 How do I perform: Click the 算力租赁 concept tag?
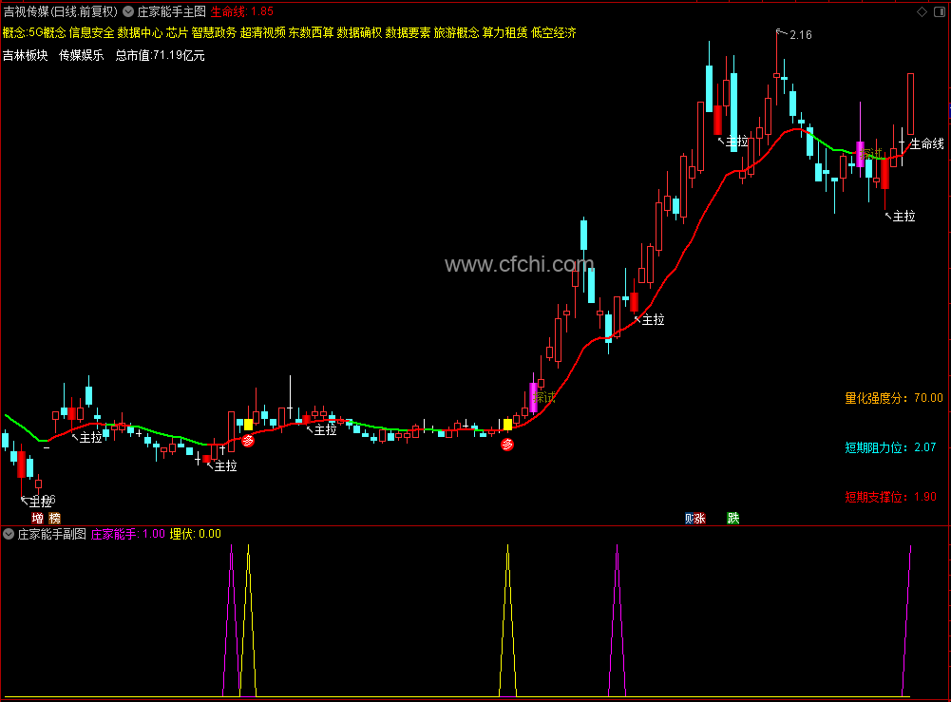[505, 32]
